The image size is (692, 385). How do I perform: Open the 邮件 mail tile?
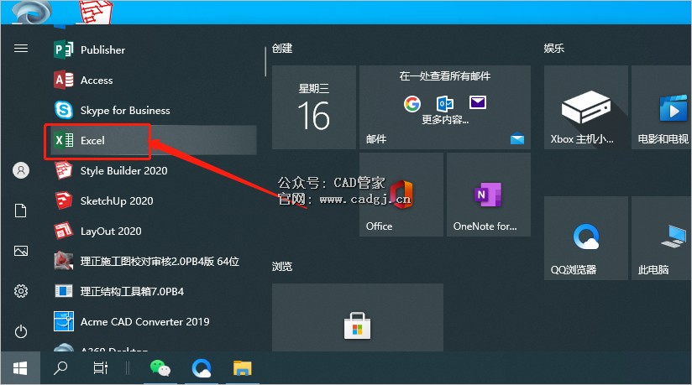coord(445,107)
